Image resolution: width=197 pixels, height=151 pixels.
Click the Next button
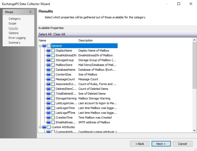[161, 144]
